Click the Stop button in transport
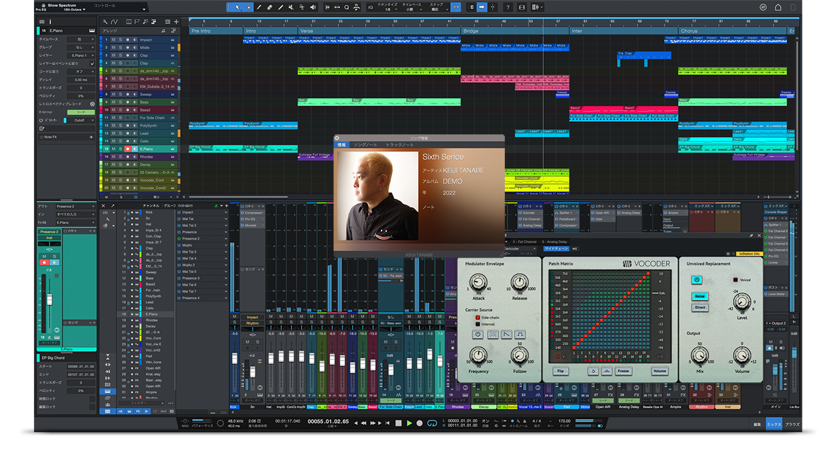This screenshot has height=470, width=835. pyautogui.click(x=399, y=422)
